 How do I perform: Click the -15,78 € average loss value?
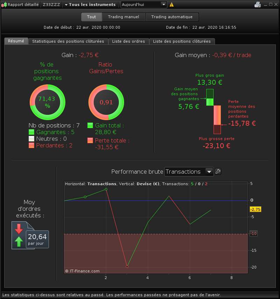point(242,123)
